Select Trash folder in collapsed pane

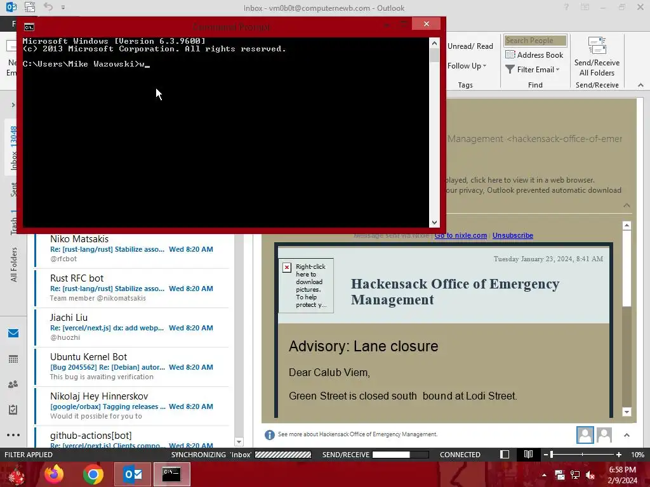14,223
